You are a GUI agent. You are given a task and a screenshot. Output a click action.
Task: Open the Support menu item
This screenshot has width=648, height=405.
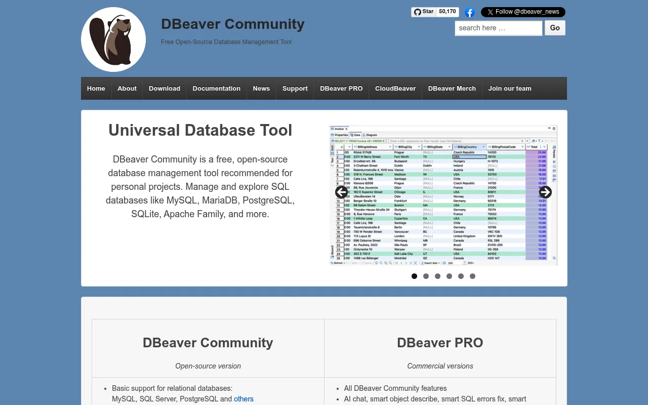[x=295, y=89]
